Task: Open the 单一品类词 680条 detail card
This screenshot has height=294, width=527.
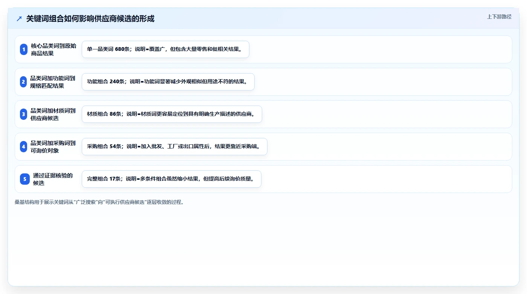Action: pos(165,49)
